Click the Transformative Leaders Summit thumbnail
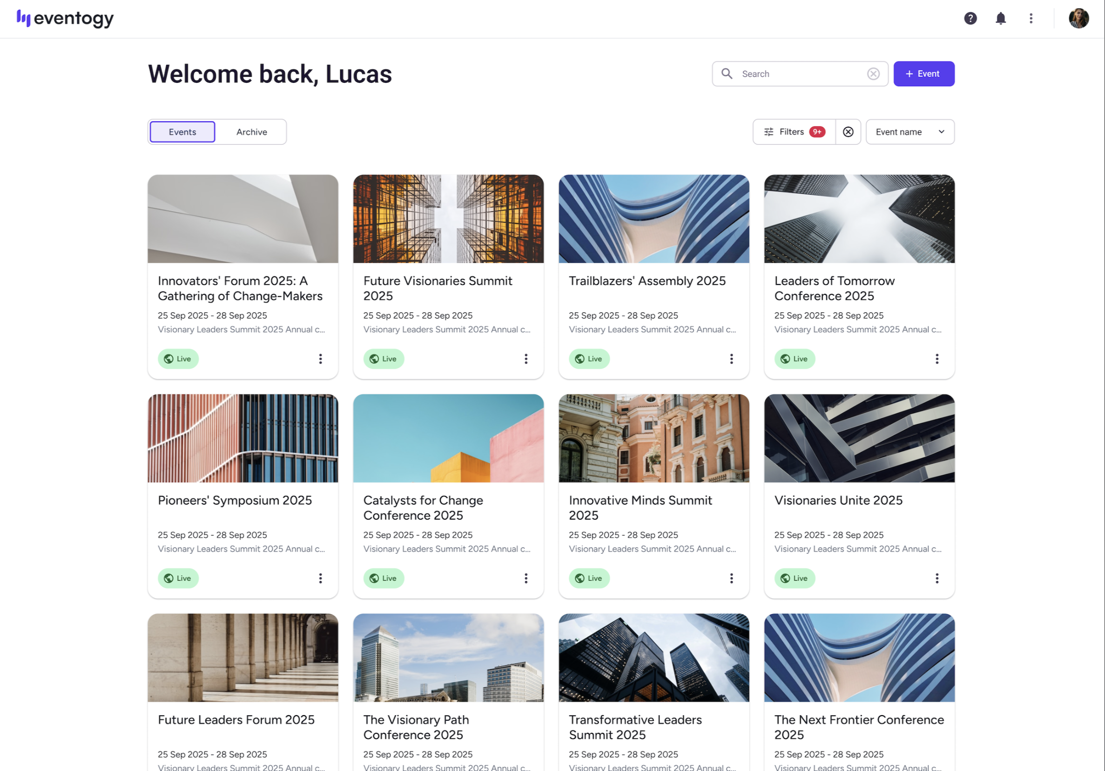Image resolution: width=1105 pixels, height=771 pixels. pos(654,657)
